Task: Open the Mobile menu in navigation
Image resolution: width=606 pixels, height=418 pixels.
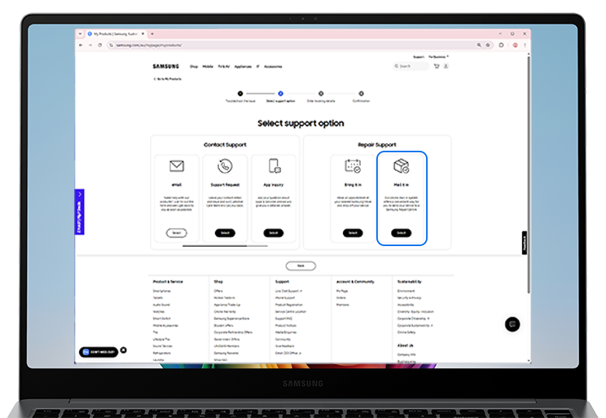Action: tap(208, 66)
